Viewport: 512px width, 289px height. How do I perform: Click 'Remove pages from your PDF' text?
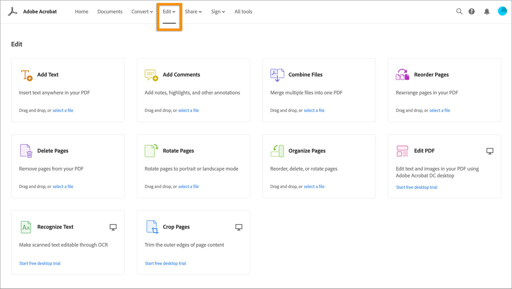(51, 169)
